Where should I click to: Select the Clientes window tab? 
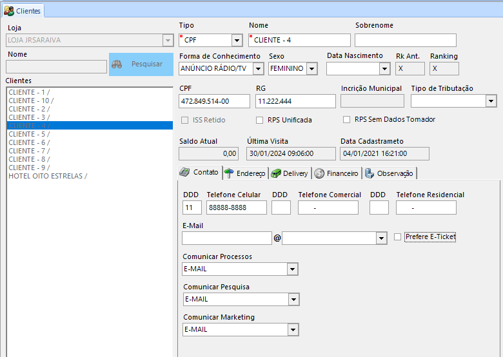coord(23,11)
